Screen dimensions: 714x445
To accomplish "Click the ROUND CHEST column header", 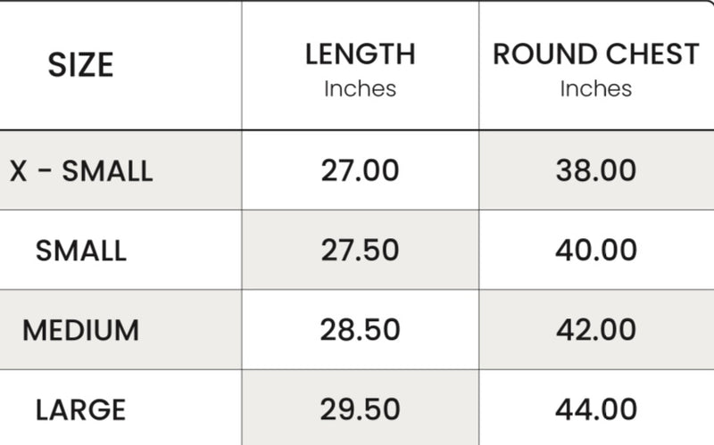I will coord(595,54).
